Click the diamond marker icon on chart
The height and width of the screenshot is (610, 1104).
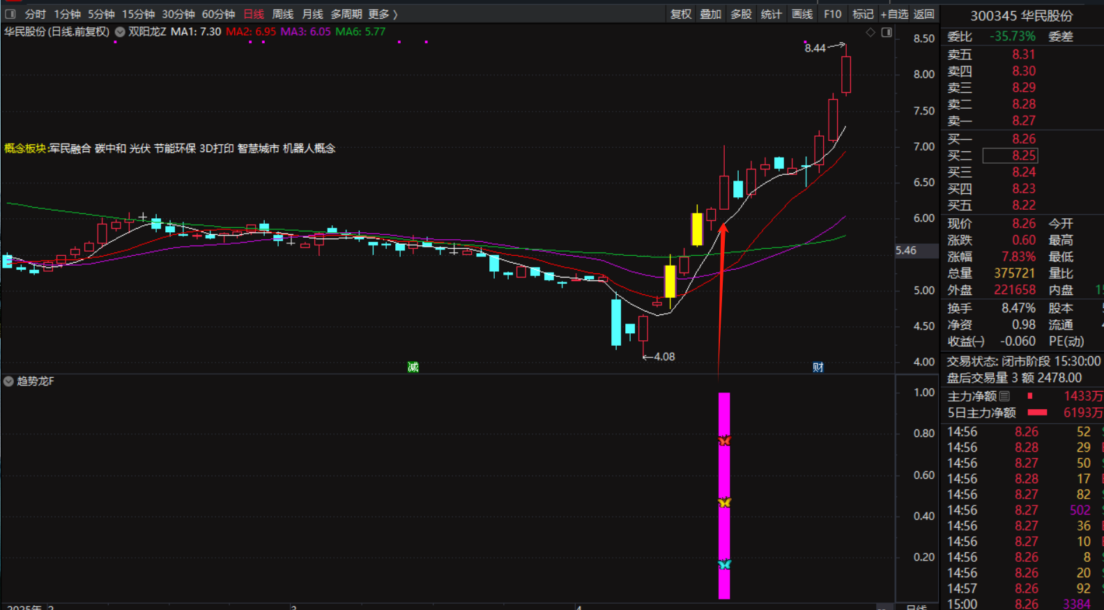pyautogui.click(x=871, y=32)
